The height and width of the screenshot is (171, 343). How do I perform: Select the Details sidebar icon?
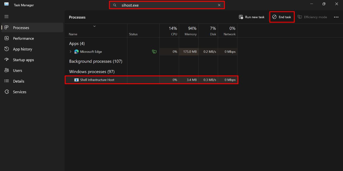click(6, 81)
